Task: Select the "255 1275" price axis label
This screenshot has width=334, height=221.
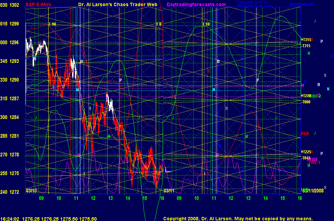Action: 10,173
